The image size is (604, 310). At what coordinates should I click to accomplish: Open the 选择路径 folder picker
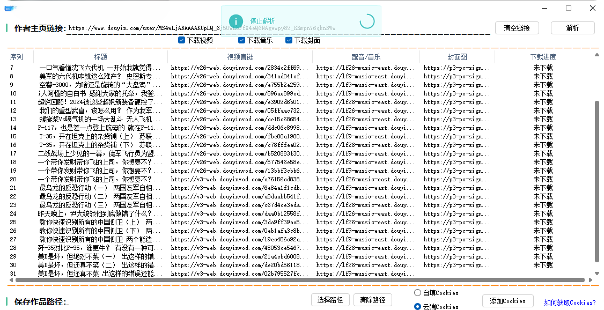[330, 300]
